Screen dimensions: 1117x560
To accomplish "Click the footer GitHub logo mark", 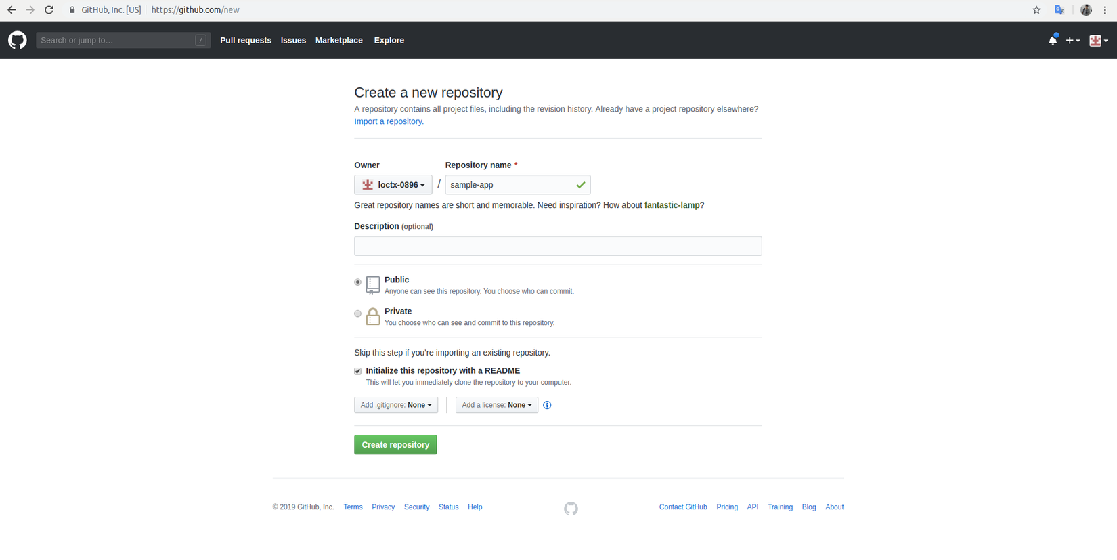I will [571, 509].
